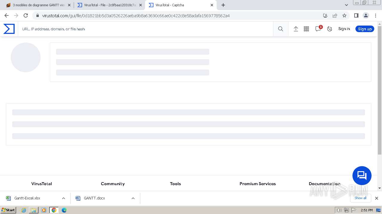The width and height of the screenshot is (382, 214).
Task: Toggle dark mode moon icon
Action: coord(330,29)
